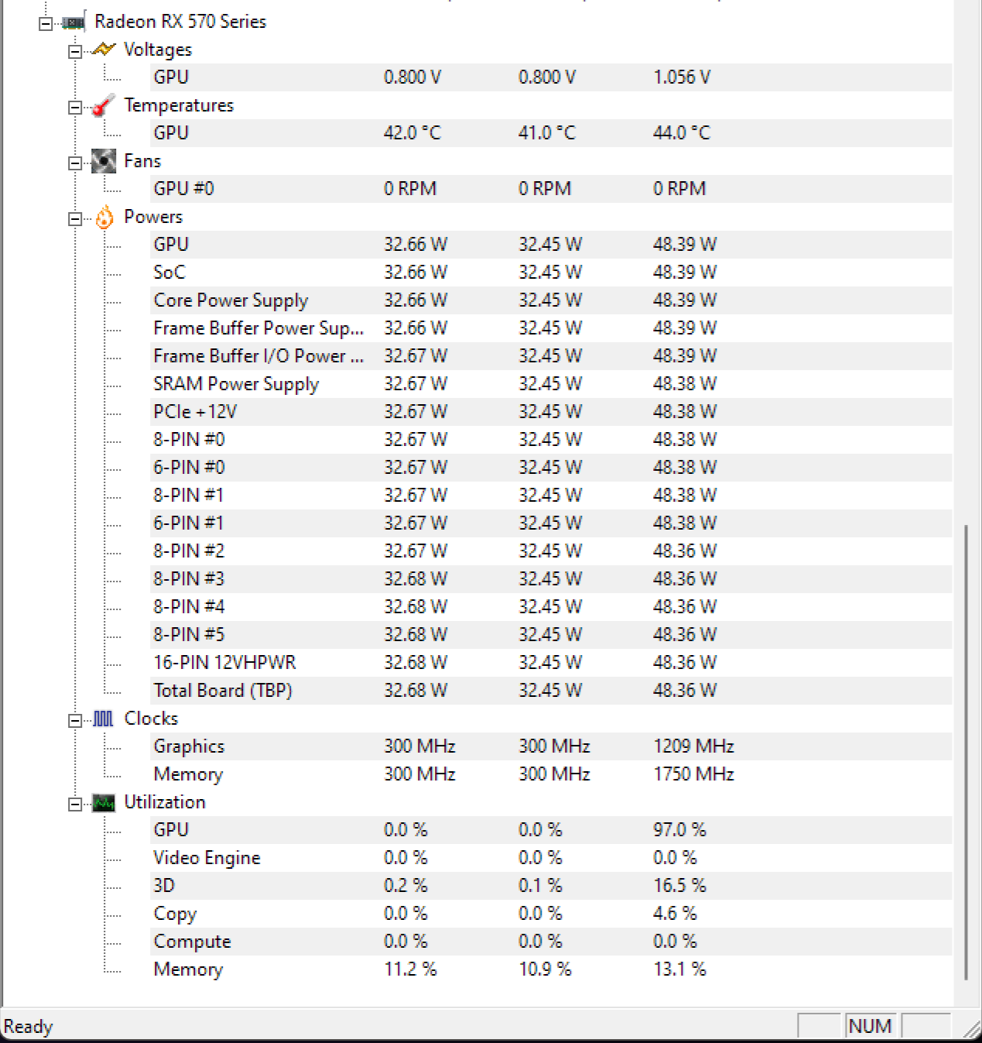Collapse the Powers group
This screenshot has width=982, height=1043.
point(75,218)
